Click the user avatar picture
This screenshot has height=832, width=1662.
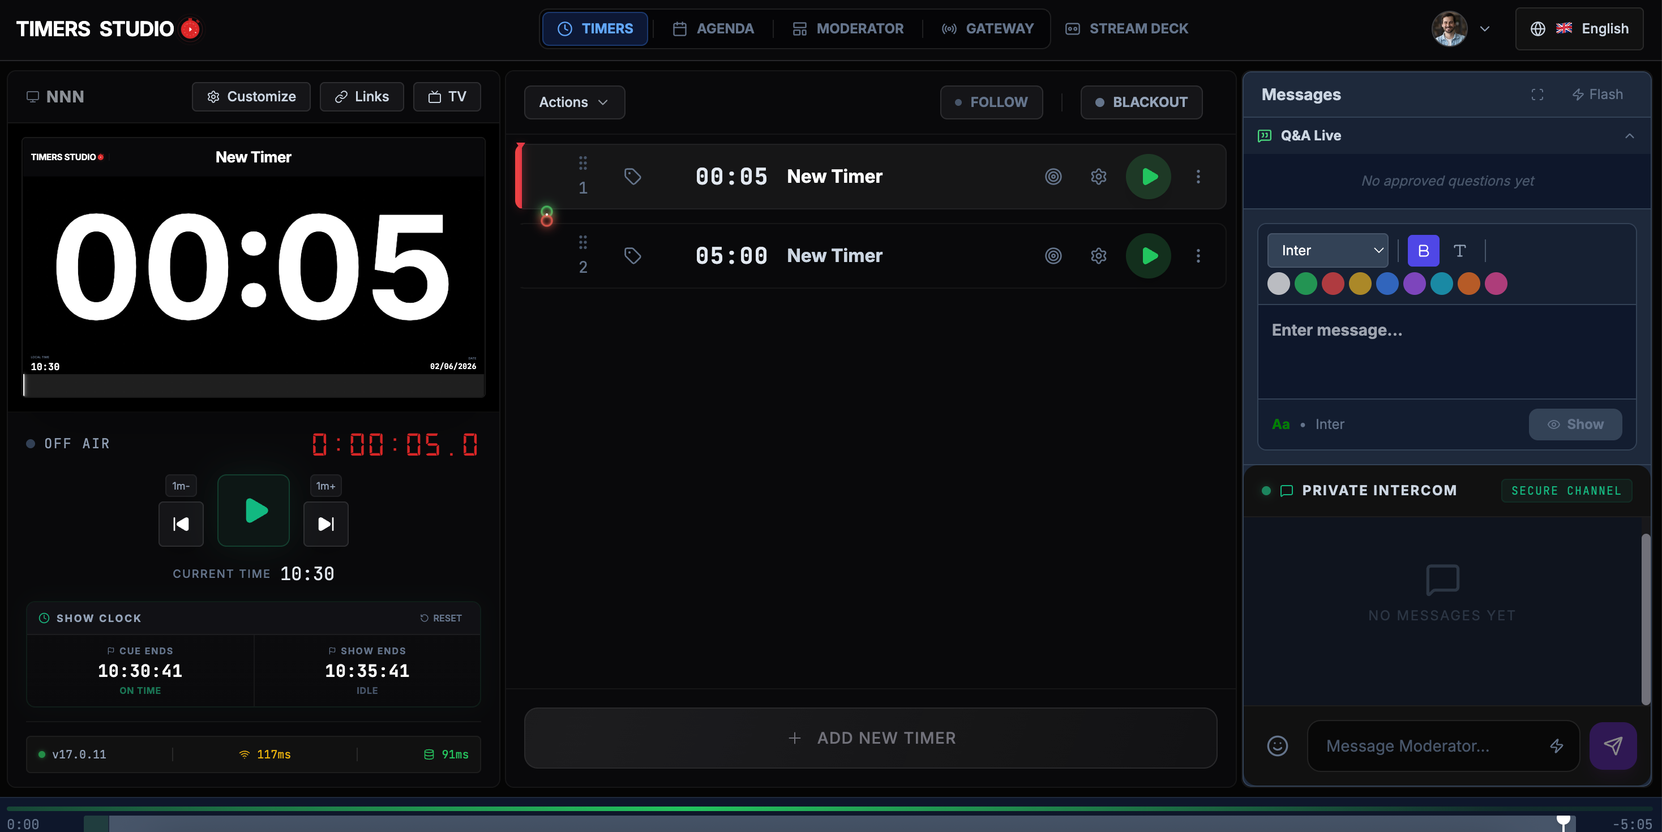pos(1449,28)
